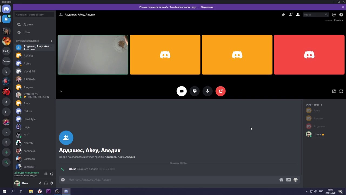Dismiss the streamer mode banner
Screen dimensions: 346x195
pyautogui.click(x=343, y=7)
